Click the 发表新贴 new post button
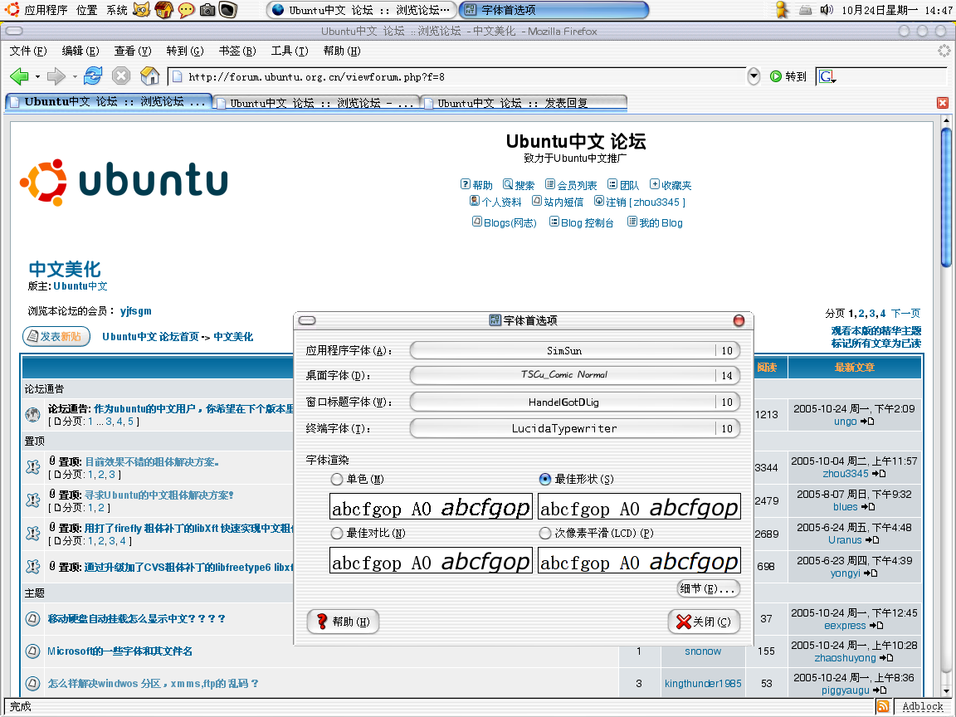 click(x=56, y=337)
